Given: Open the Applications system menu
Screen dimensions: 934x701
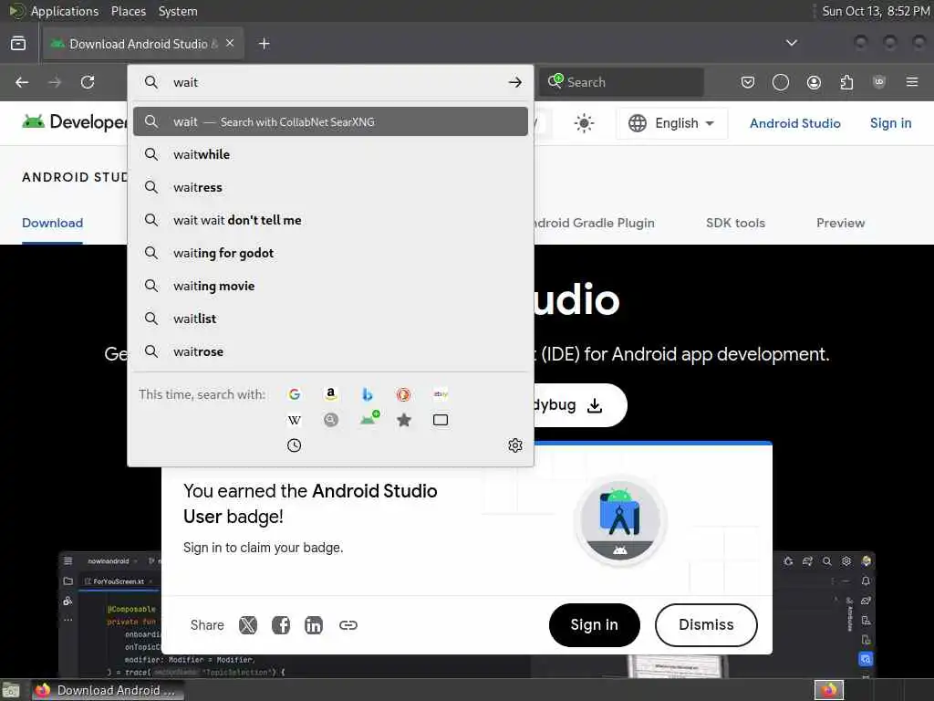Looking at the screenshot, I should click(65, 11).
